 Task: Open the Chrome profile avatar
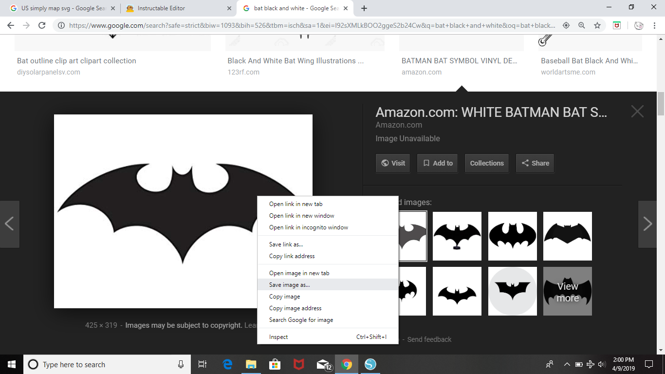coord(640,25)
